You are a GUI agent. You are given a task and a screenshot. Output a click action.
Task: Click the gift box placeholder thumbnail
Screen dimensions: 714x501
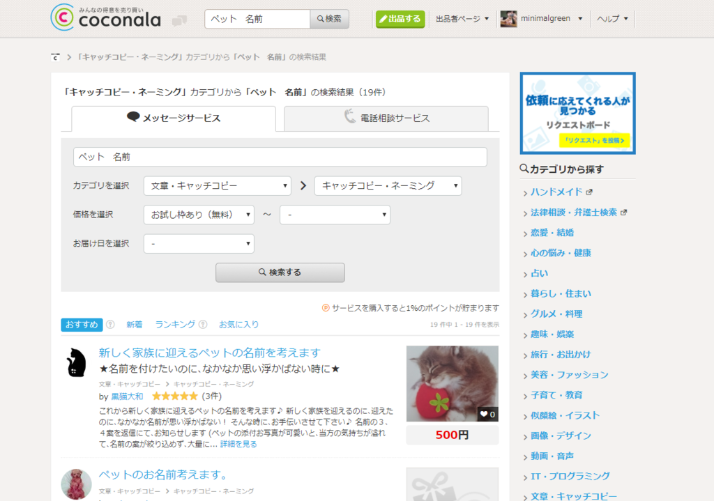tap(452, 484)
